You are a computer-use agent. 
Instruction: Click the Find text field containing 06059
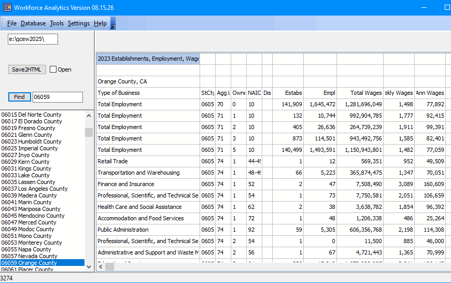(58, 97)
